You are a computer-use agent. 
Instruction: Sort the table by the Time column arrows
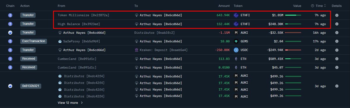(x=325, y=6)
